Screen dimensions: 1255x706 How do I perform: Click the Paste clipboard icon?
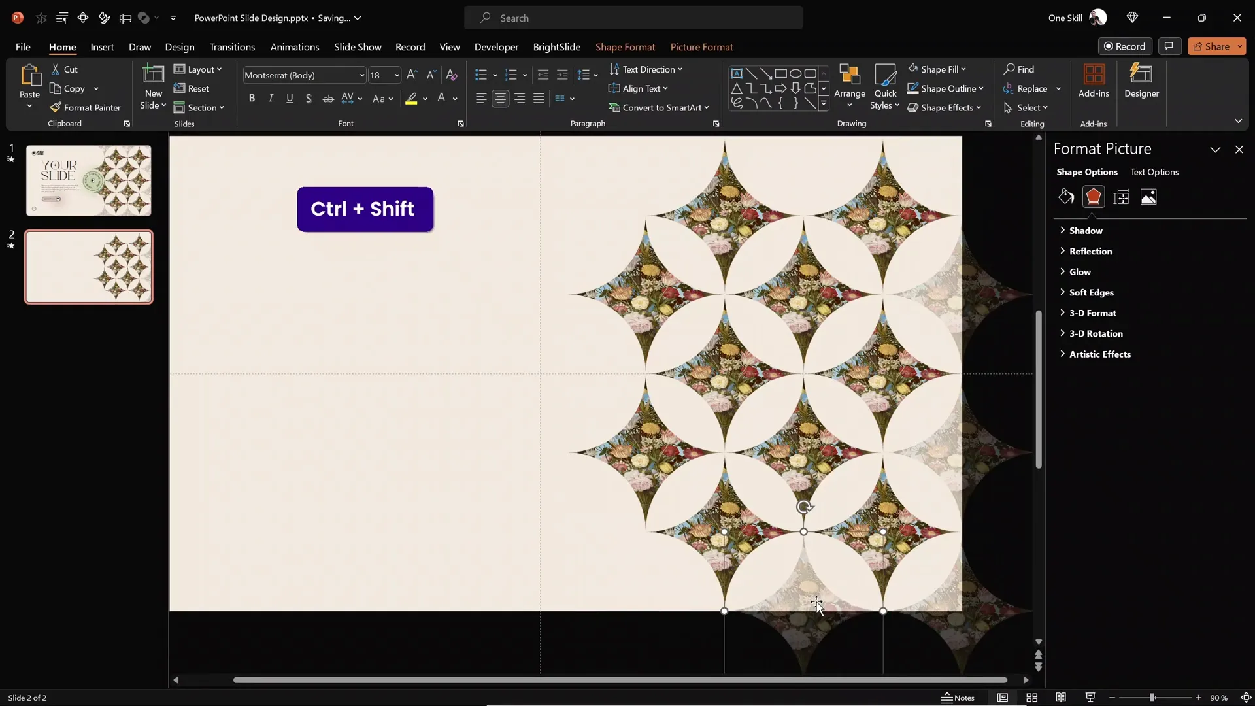(x=29, y=76)
